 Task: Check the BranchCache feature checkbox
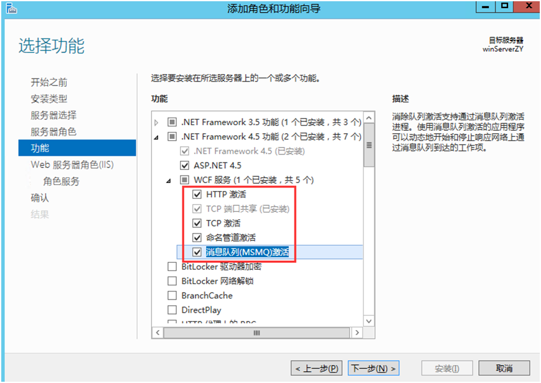[172, 296]
